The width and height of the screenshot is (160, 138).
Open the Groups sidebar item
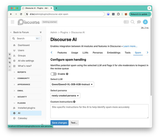tap(26, 55)
